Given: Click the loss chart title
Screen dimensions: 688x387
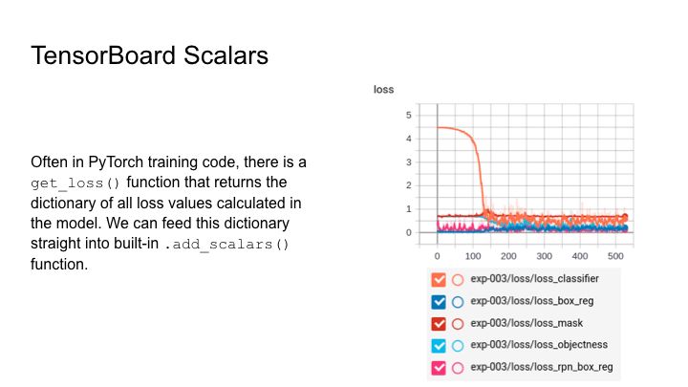Looking at the screenshot, I should 383,90.
